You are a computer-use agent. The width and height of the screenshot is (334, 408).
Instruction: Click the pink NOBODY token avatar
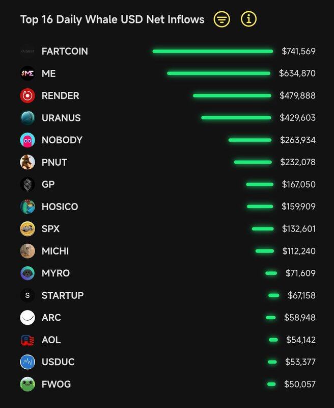click(x=27, y=140)
